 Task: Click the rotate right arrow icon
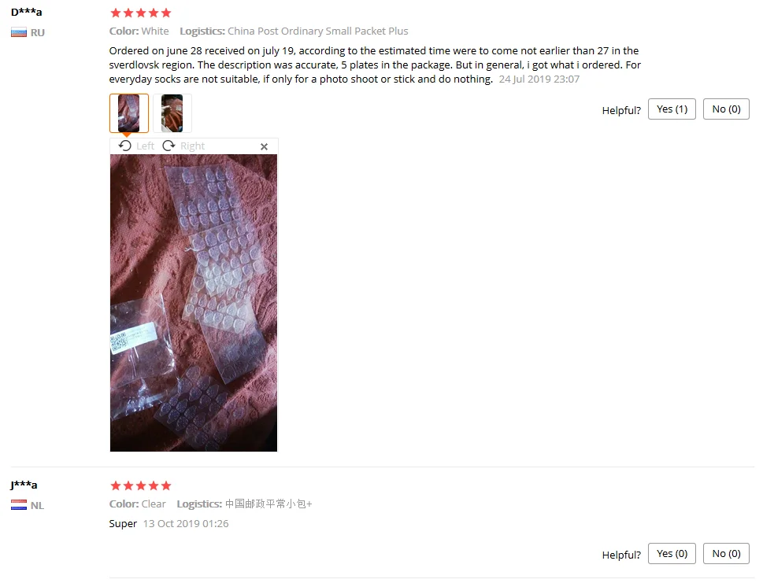click(169, 146)
